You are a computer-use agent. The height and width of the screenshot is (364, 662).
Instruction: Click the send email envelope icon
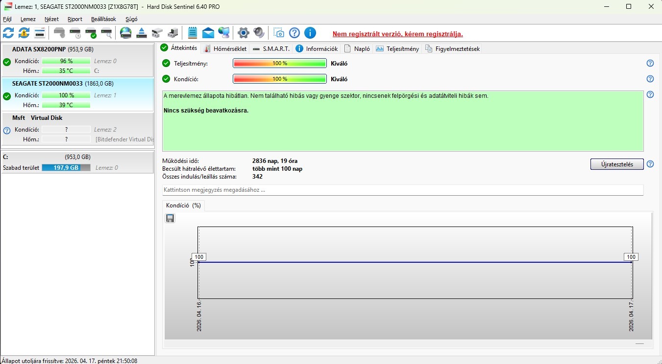[x=208, y=33]
